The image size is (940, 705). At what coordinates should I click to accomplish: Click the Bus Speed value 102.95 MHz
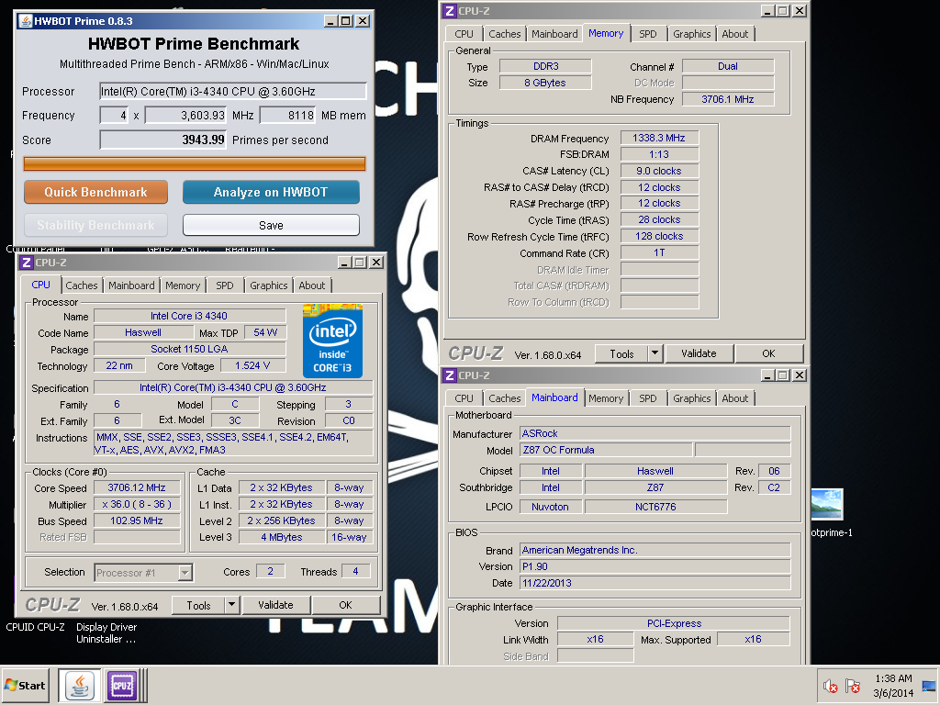click(x=137, y=521)
